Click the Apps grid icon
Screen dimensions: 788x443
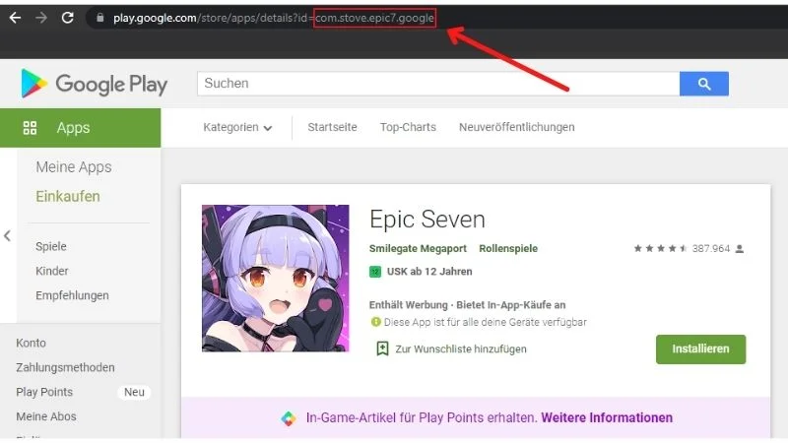click(x=30, y=128)
